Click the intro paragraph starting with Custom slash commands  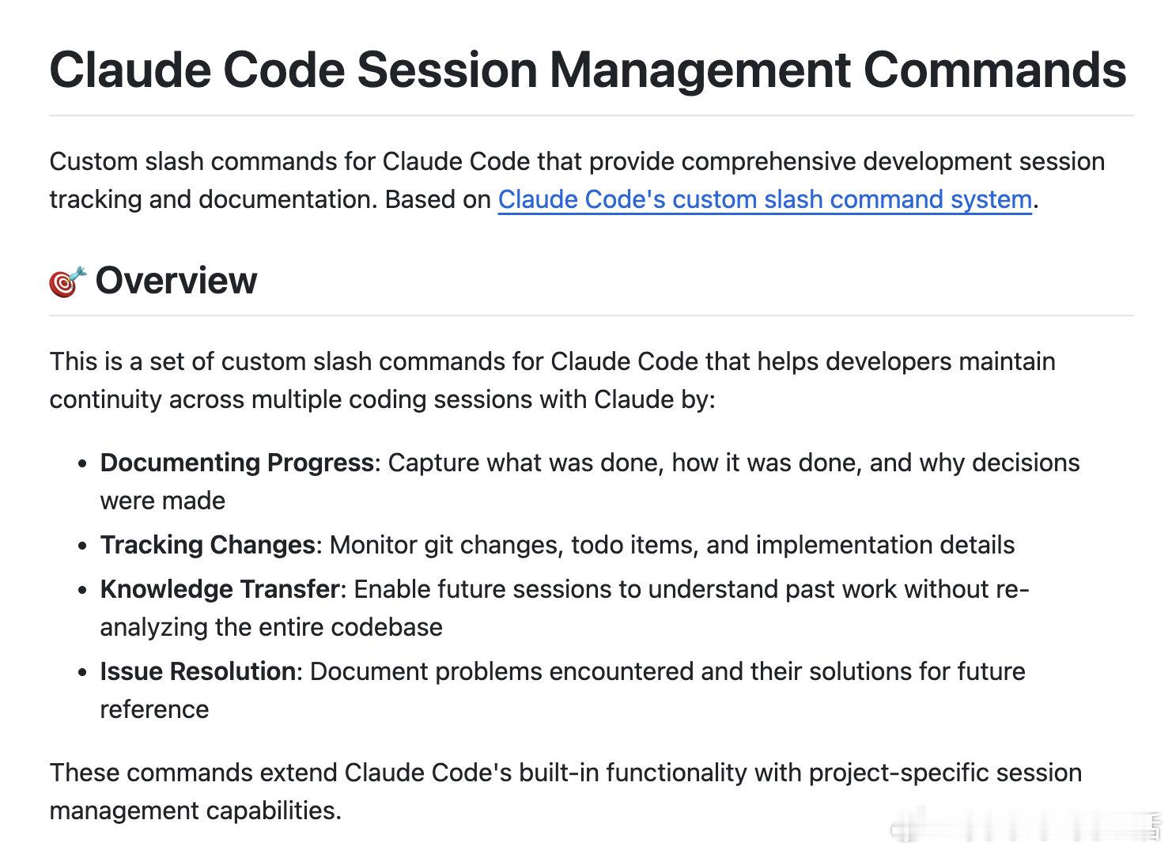coord(577,180)
